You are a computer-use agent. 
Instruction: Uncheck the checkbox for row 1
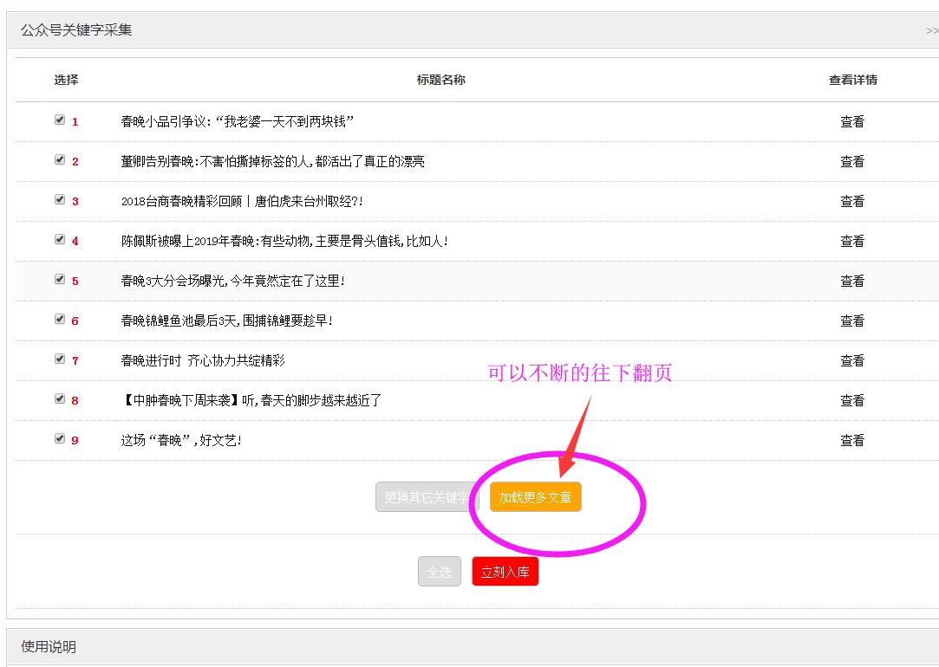60,120
